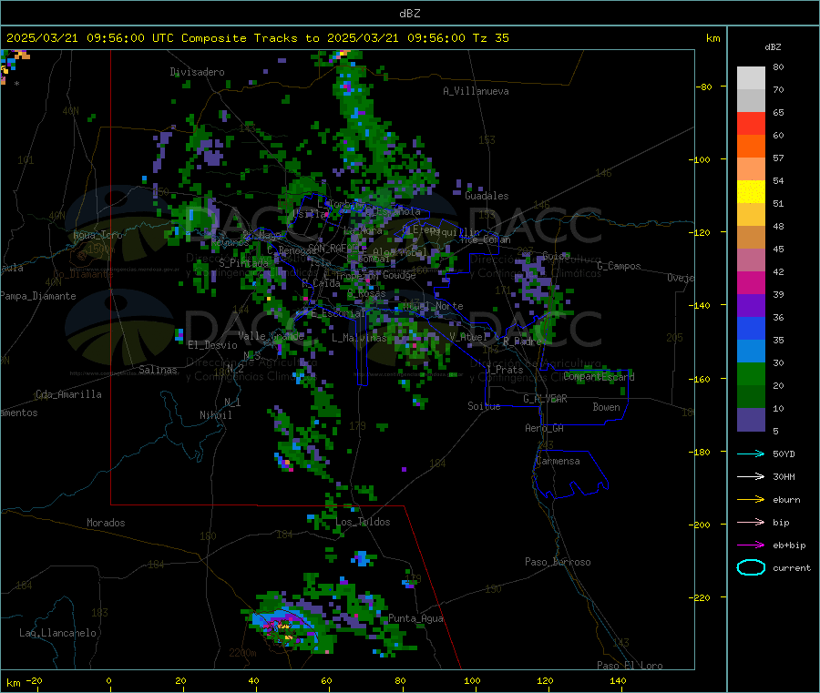Click the Aero_GA place label
Viewport: 820px width, 693px height.
coord(545,428)
